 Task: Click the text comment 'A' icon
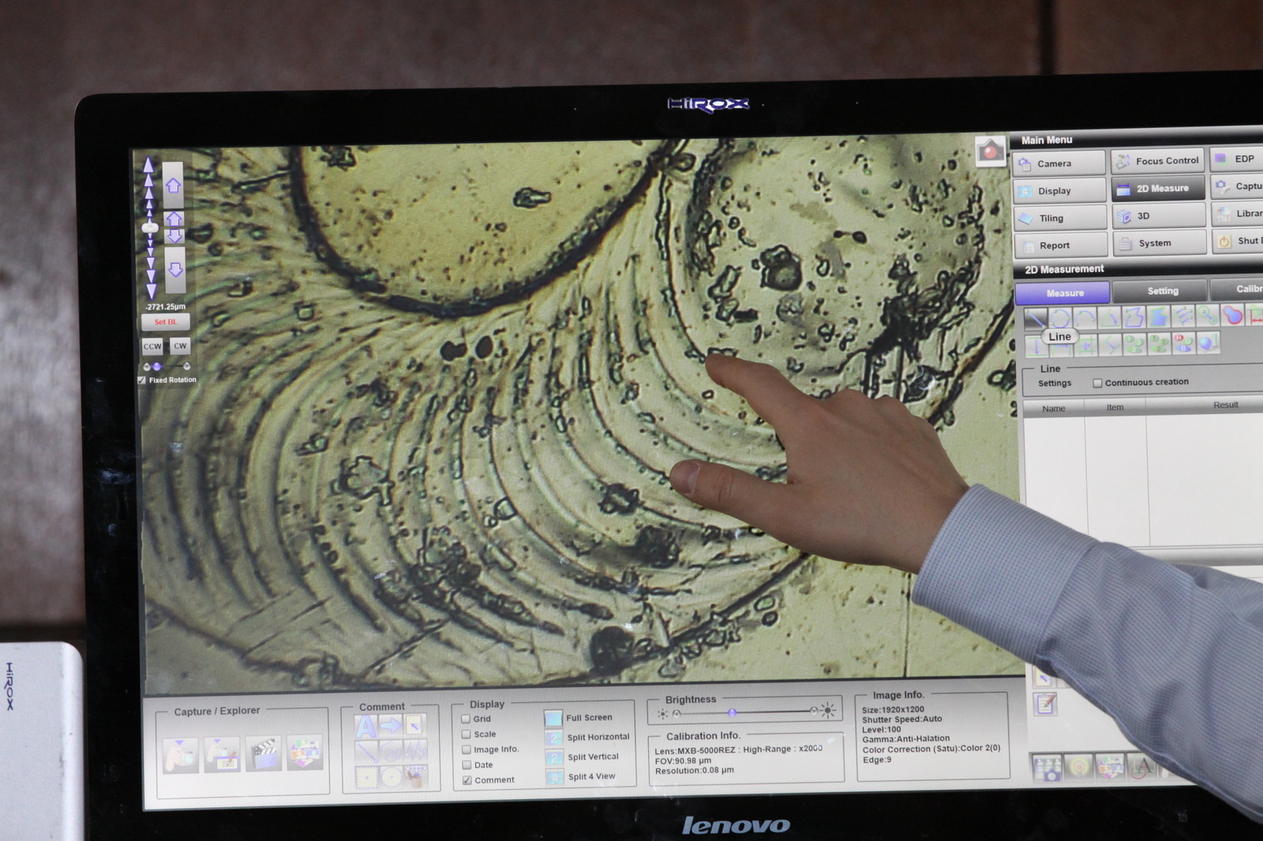[366, 726]
